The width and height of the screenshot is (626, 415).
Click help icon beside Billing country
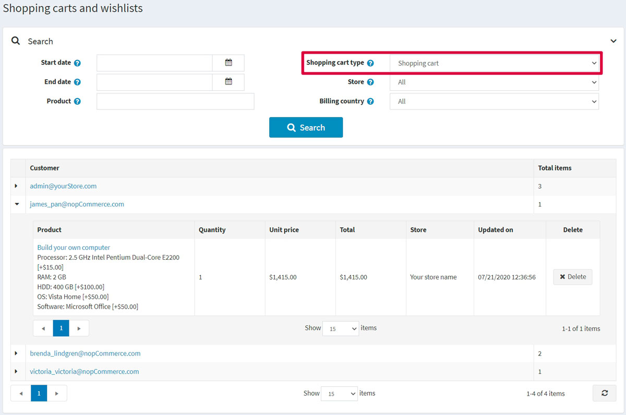[x=370, y=102]
